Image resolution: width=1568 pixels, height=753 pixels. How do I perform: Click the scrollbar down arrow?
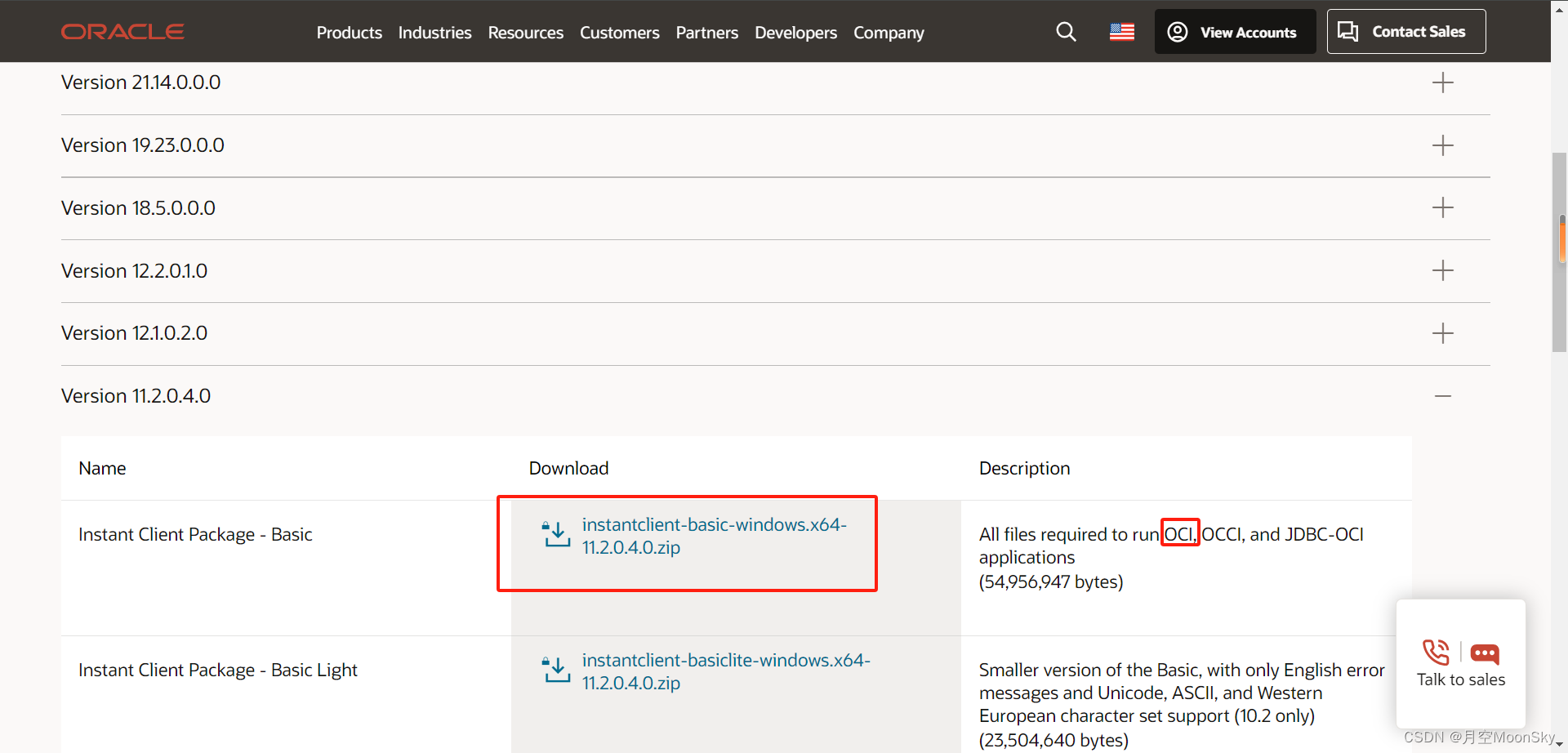pyautogui.click(x=1559, y=745)
